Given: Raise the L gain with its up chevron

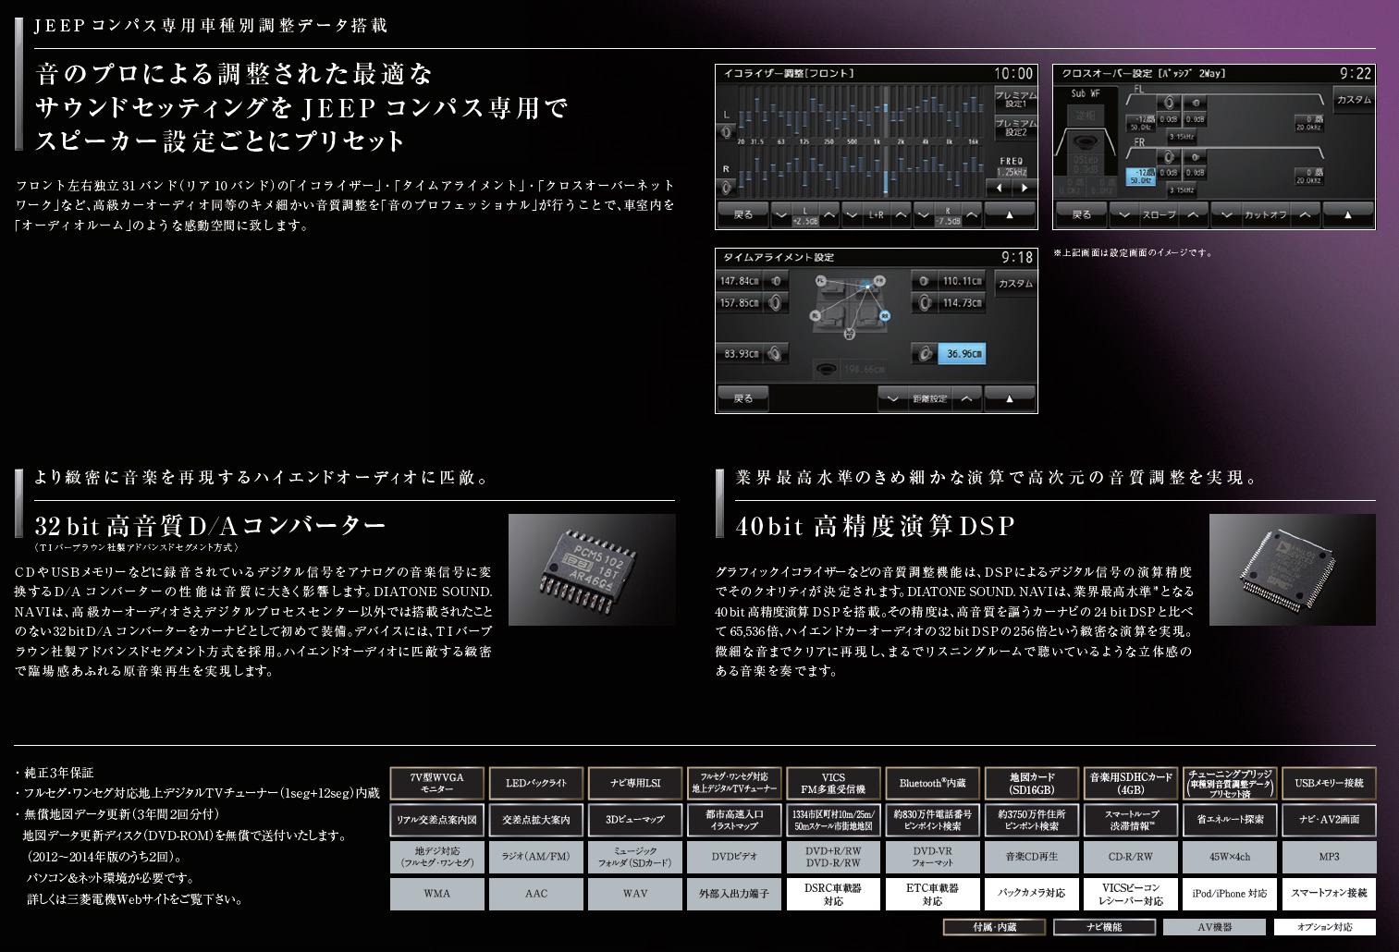Looking at the screenshot, I should [829, 214].
